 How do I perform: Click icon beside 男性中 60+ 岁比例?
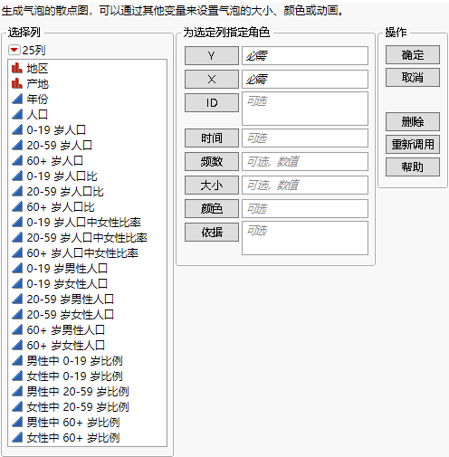(x=17, y=422)
